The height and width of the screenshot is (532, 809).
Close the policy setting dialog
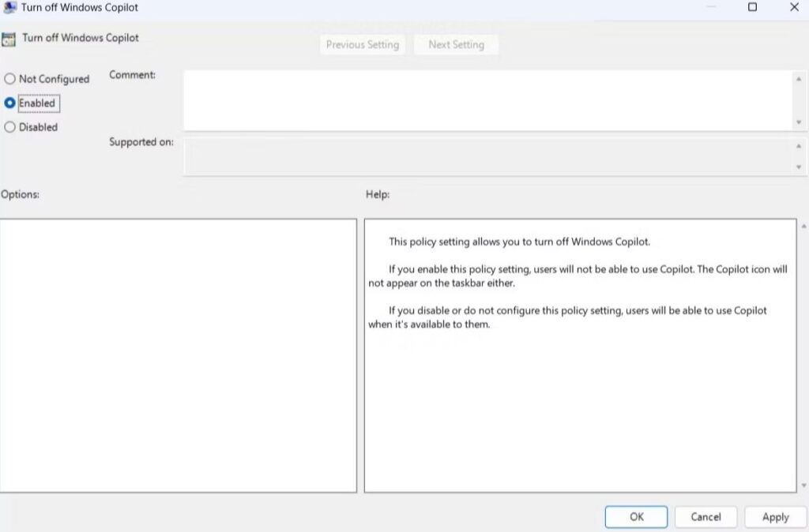(x=794, y=7)
